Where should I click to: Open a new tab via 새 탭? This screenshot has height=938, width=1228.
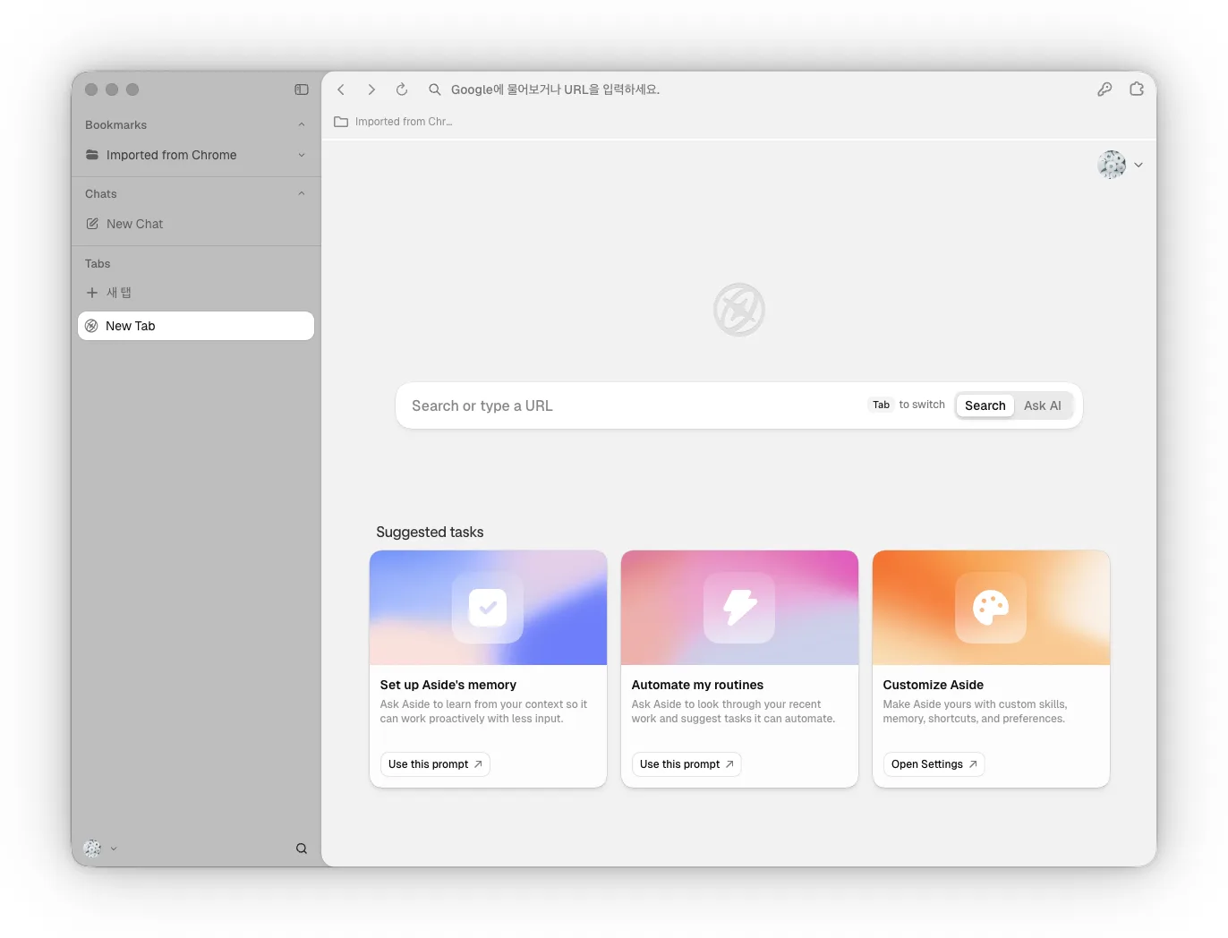[119, 293]
